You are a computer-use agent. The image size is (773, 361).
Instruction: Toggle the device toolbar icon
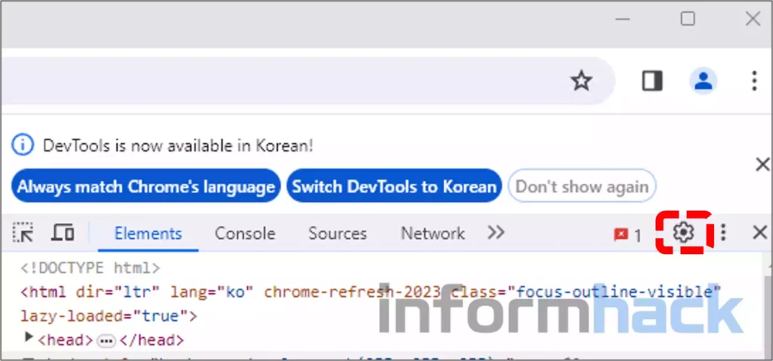[63, 232]
